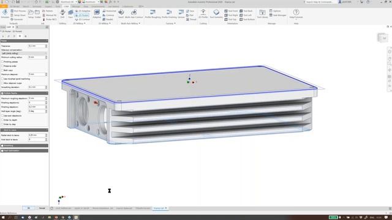Select the 2D Pocket operation
The height and width of the screenshot is (220, 392).
tap(82, 15)
